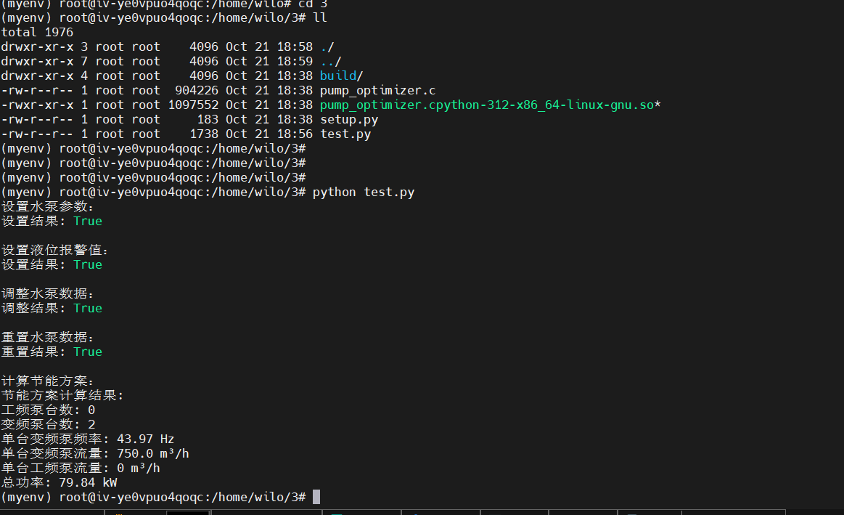
Task: Click the file size value '183'
Action: [208, 120]
